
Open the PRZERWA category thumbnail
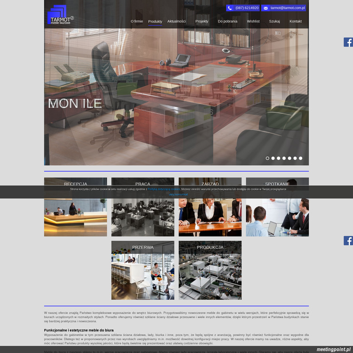click(143, 270)
